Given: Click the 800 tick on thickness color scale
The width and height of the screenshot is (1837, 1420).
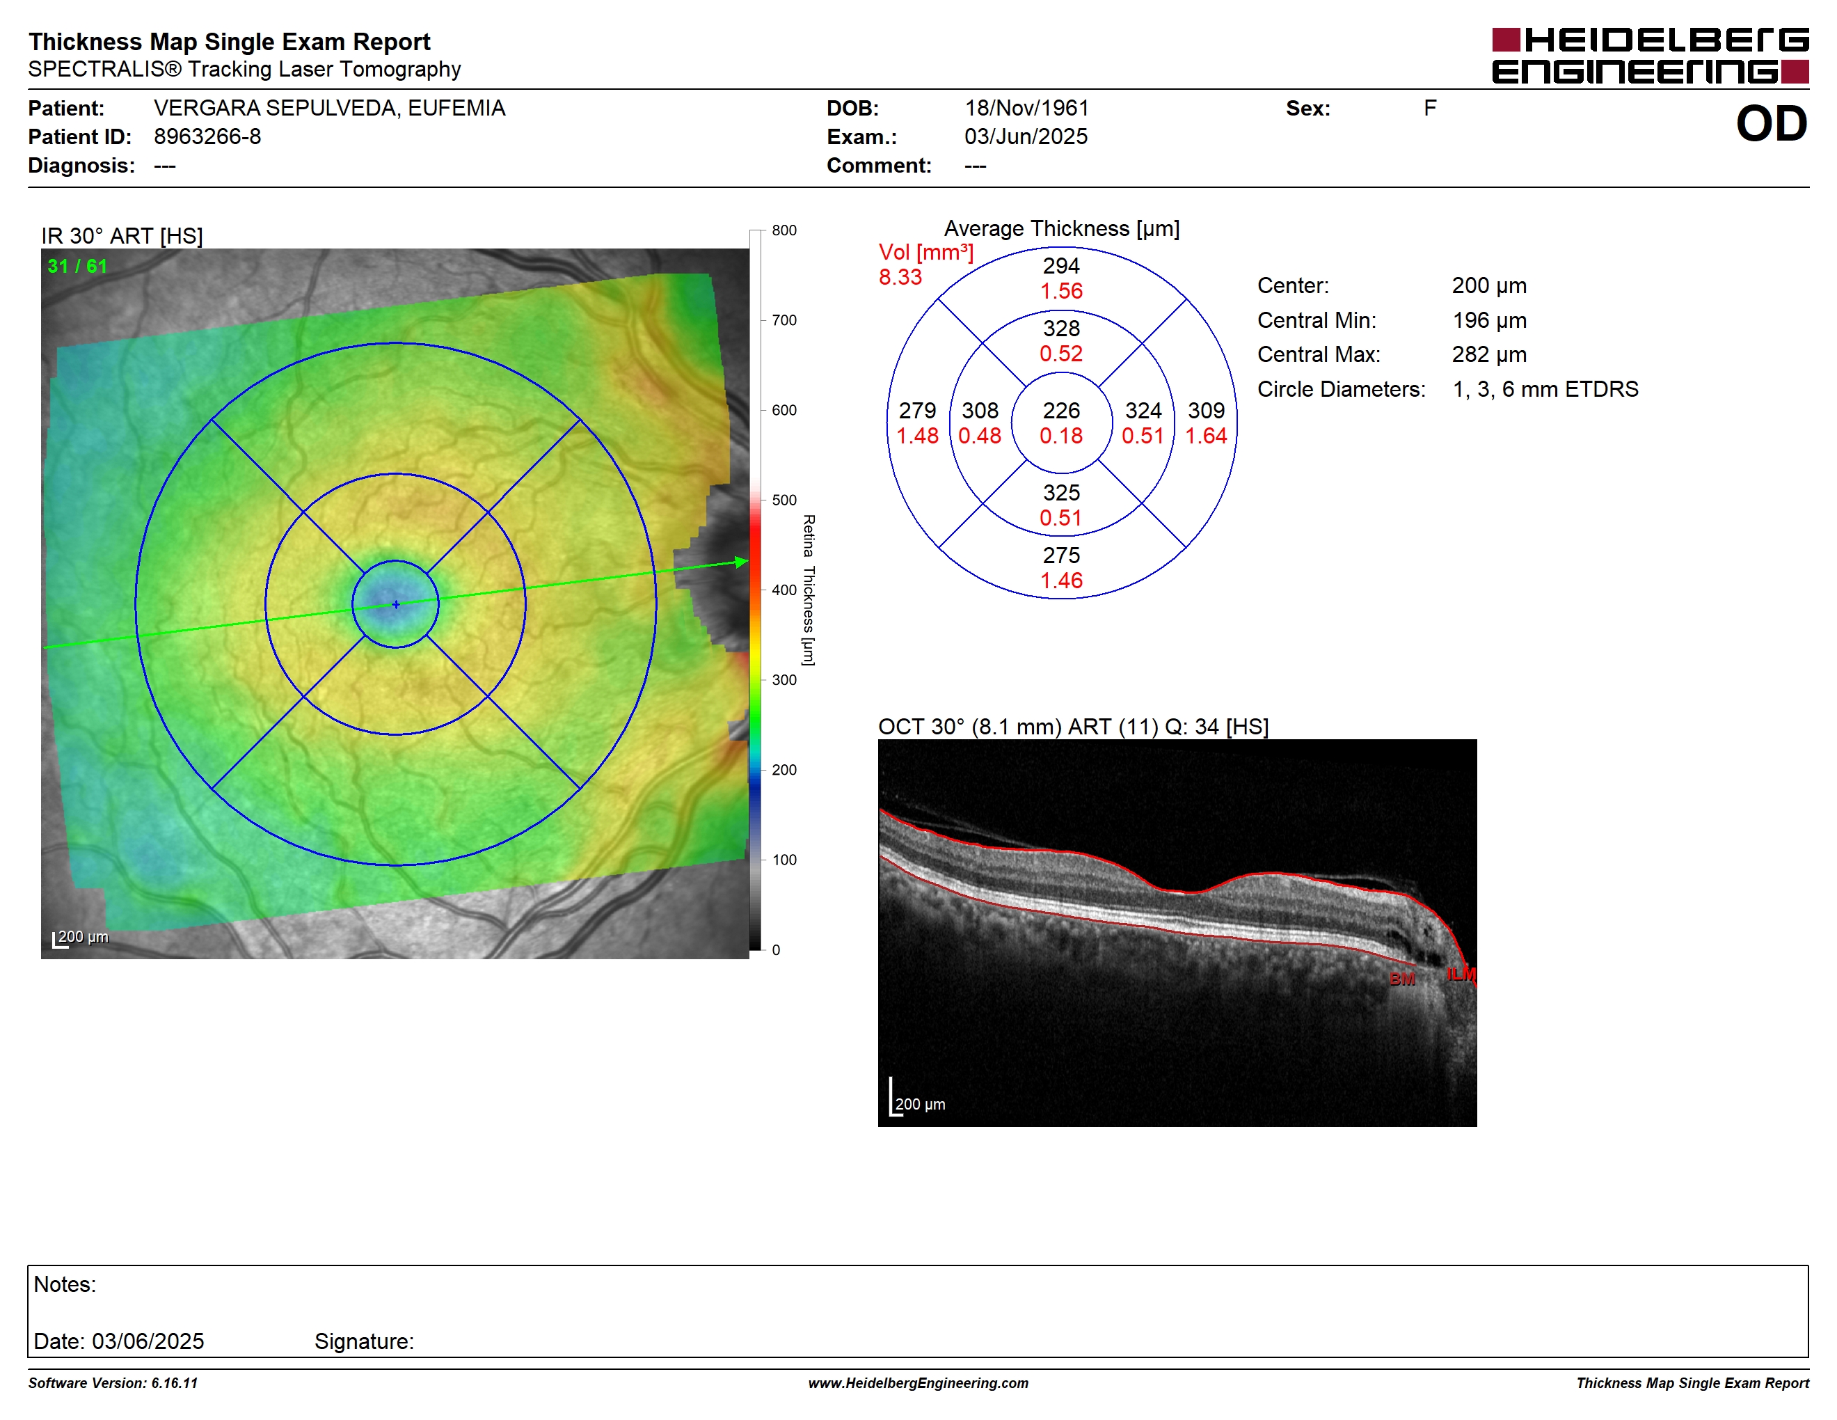Looking at the screenshot, I should 784,230.
